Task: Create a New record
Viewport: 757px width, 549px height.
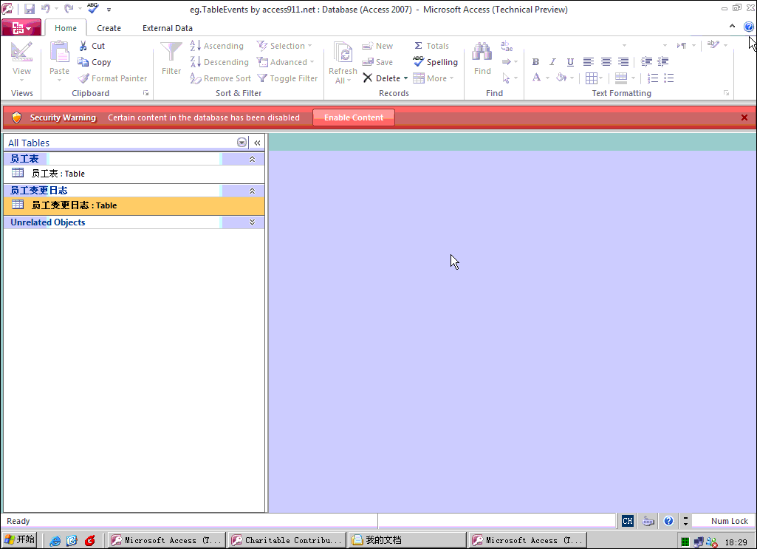Action: 377,46
